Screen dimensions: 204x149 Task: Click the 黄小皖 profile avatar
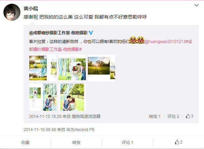coord(12,12)
